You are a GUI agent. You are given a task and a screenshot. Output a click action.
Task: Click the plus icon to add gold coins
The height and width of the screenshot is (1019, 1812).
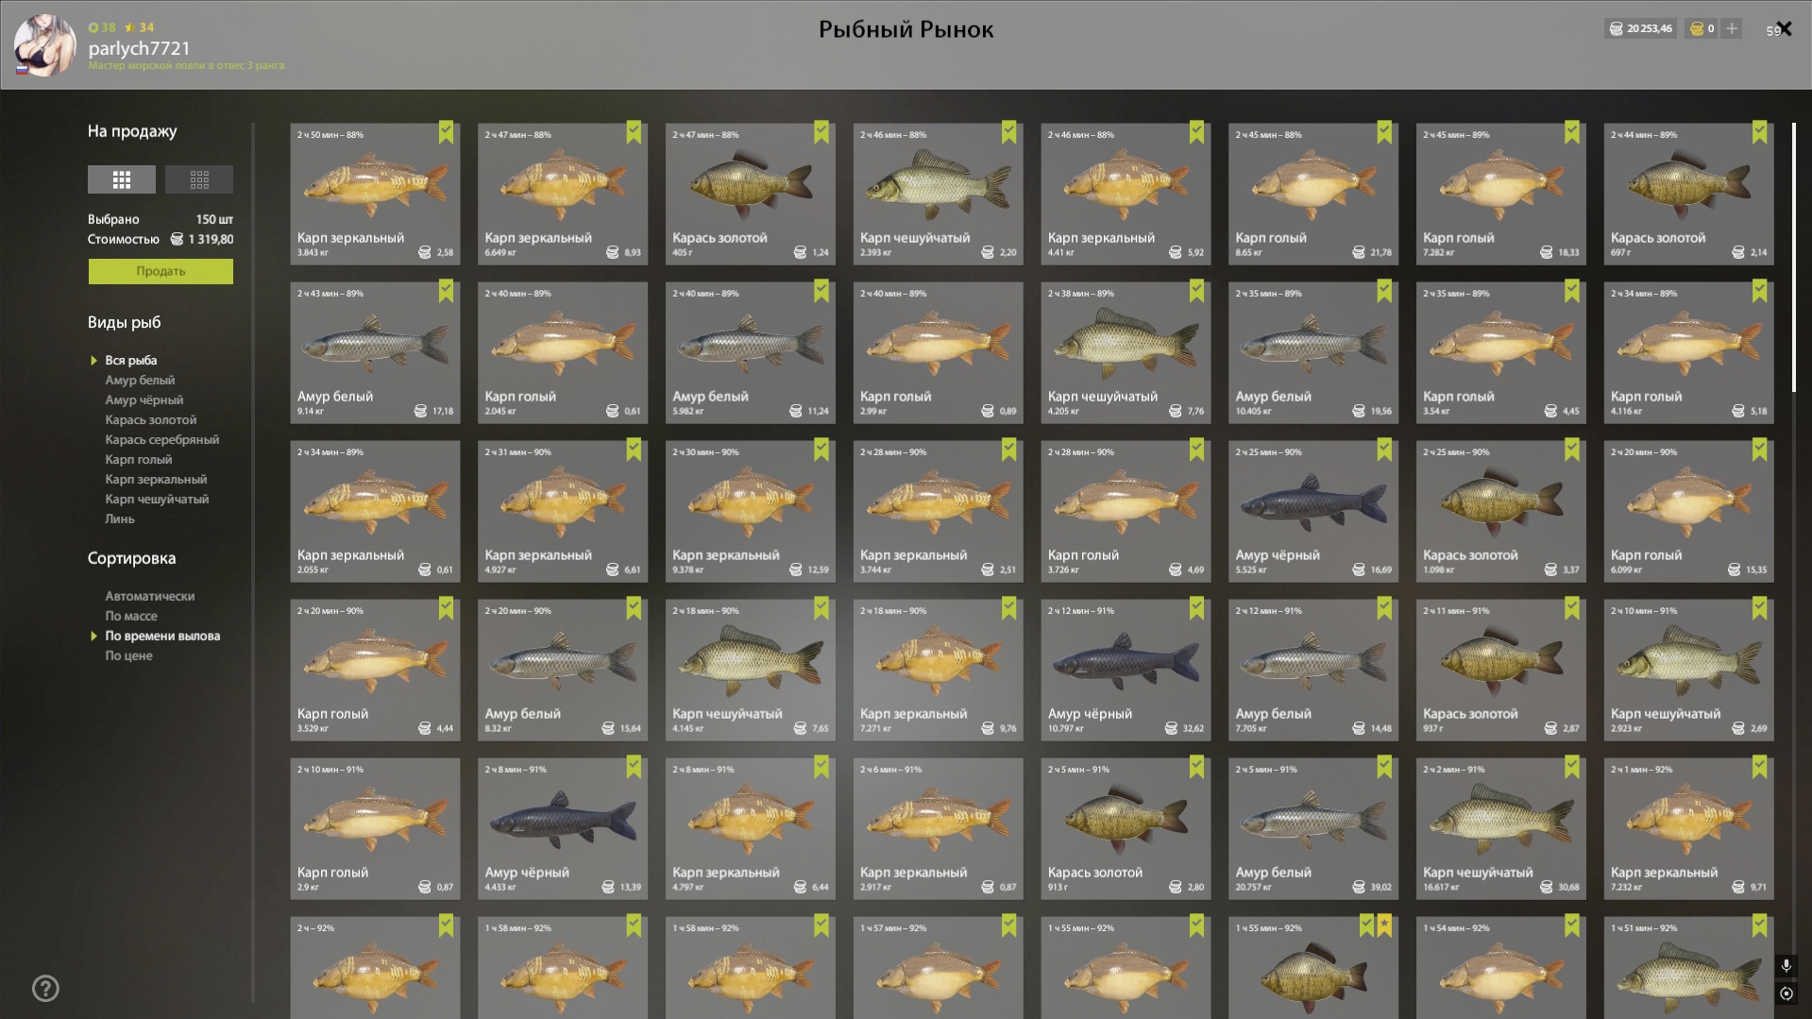coord(1732,29)
